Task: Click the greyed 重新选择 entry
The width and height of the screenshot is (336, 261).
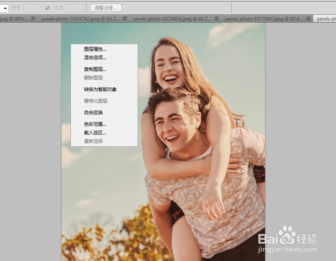Action: (104, 141)
